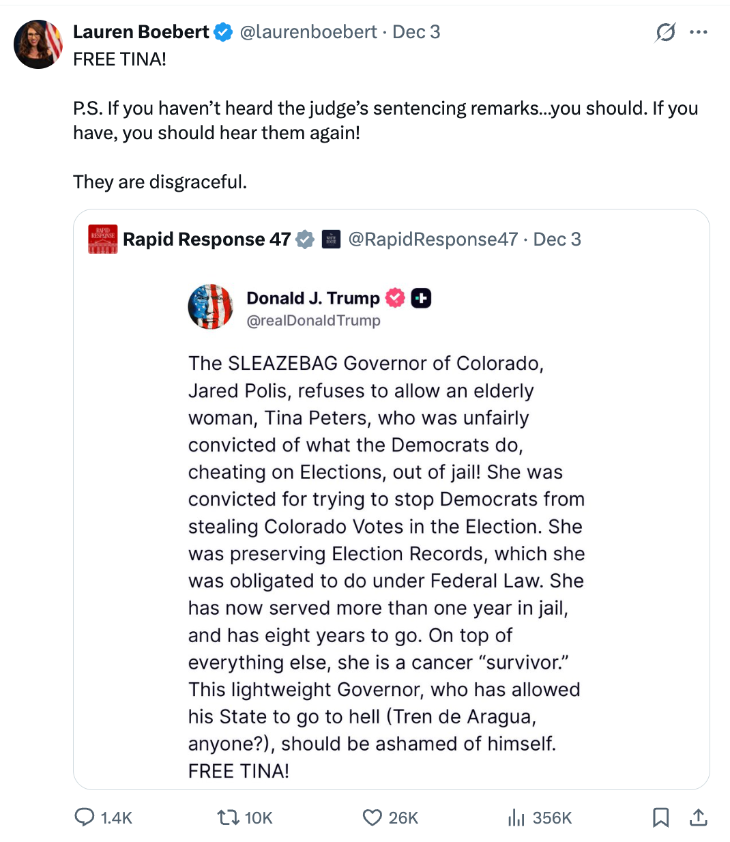Click Lauren Boebert's blue verified badge
Viewport: 730px width, 842px height.
click(x=224, y=32)
